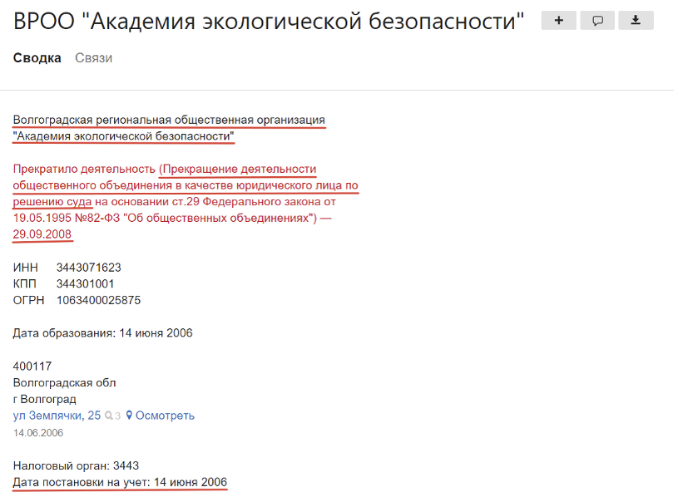Click the Волгоградская обл text
Viewport: 678px width, 502px height.
click(64, 383)
